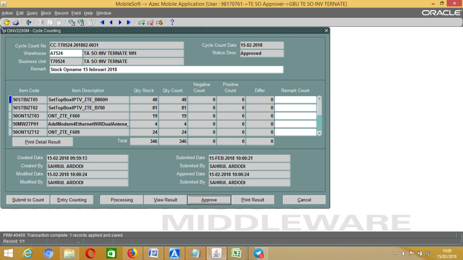Click the Save icon in toolbar

[x=7, y=22]
